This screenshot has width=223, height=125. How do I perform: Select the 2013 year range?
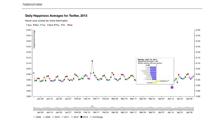pyautogui.click(x=84, y=117)
